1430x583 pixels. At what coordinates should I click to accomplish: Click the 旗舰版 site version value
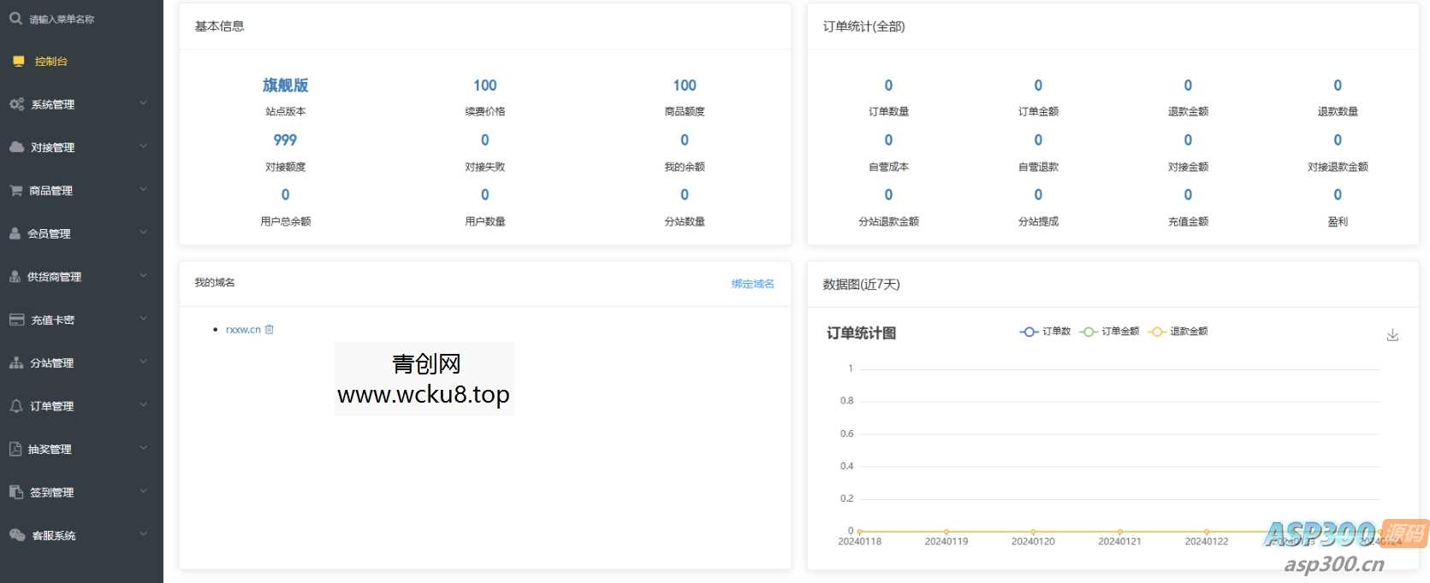pos(285,85)
